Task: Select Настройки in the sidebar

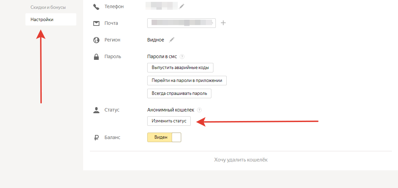Action: click(x=51, y=19)
